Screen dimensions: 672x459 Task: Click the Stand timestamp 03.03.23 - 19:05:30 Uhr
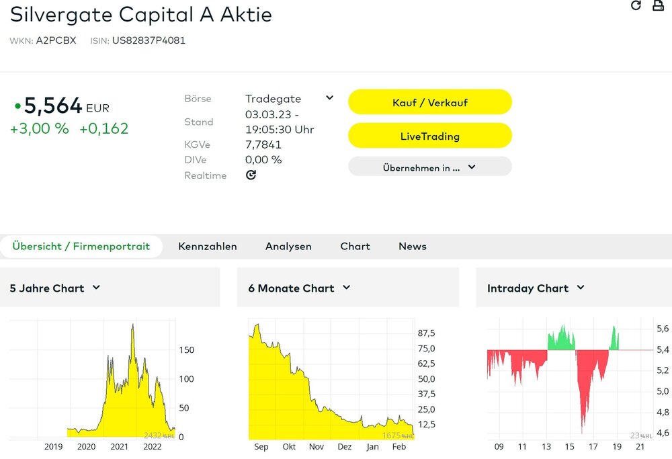tap(280, 122)
